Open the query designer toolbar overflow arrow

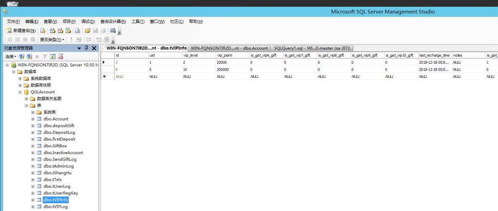(x=113, y=41)
